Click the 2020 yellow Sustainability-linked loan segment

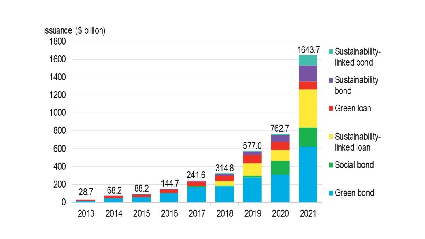point(280,156)
